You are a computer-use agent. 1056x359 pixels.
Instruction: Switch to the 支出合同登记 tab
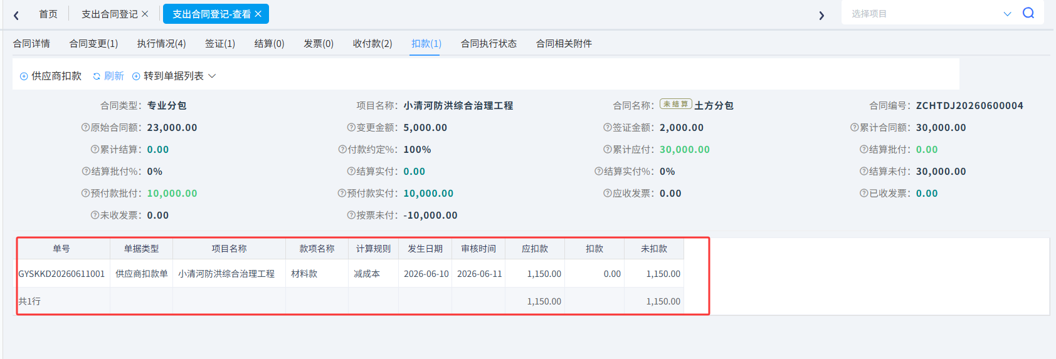110,14
